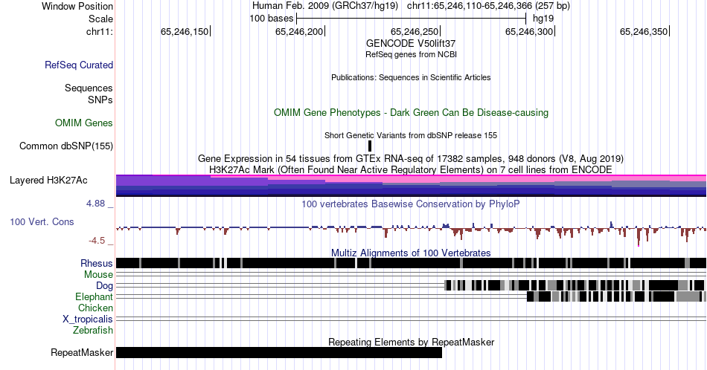Open the RefSeq Curated track label

click(x=79, y=65)
